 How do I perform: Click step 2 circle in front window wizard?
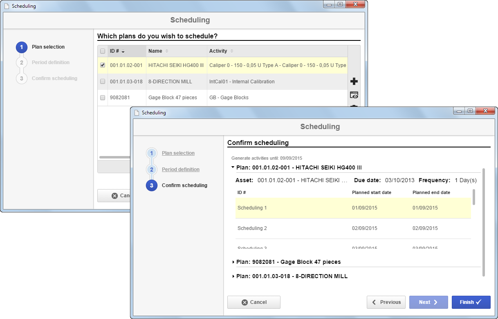[151, 170]
